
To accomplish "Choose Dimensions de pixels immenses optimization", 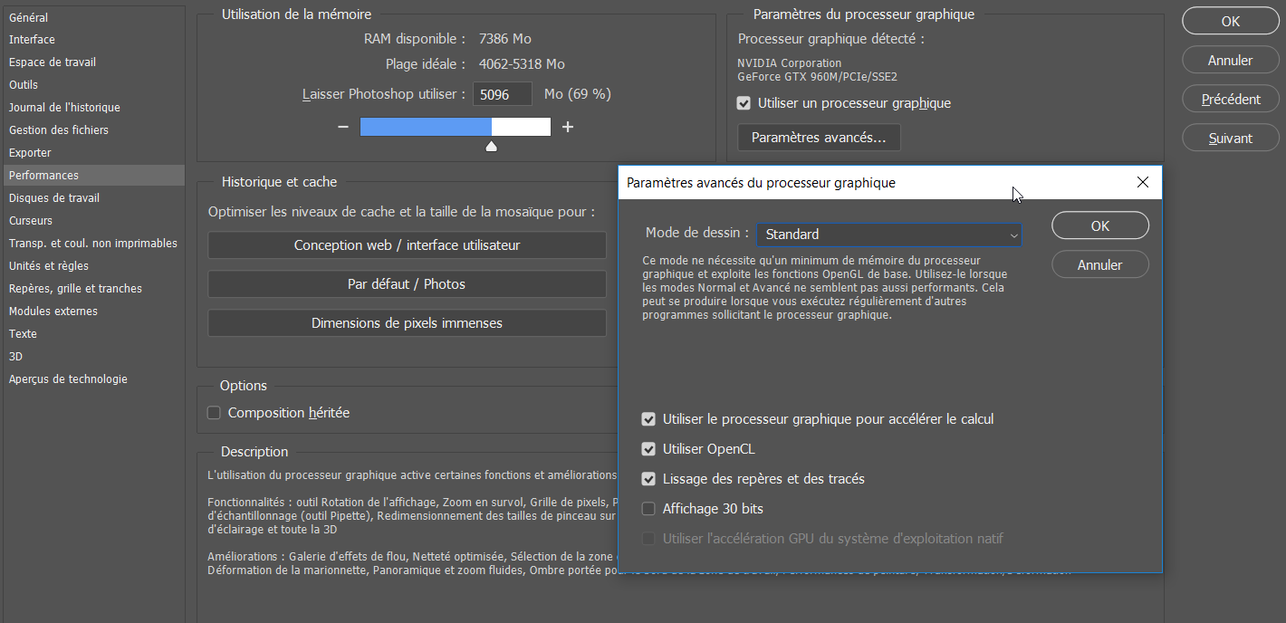I will pos(407,322).
